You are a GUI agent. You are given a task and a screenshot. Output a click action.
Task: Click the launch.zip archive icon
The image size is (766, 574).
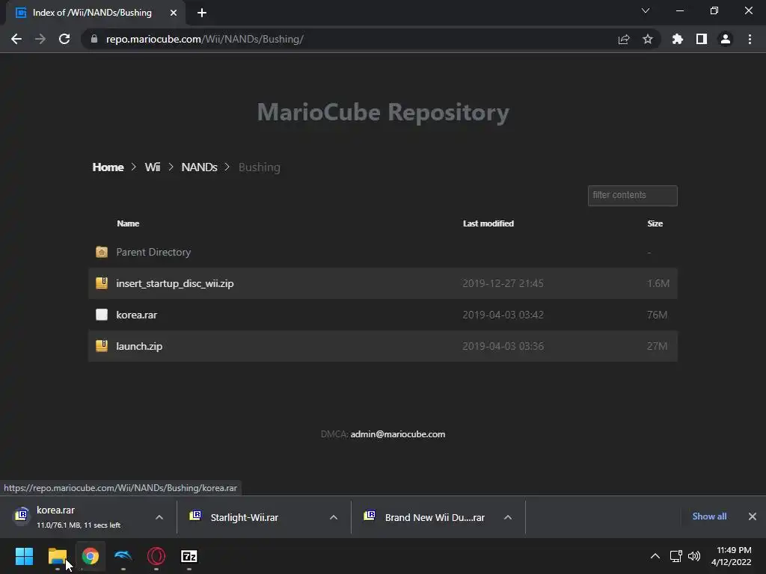(x=102, y=346)
